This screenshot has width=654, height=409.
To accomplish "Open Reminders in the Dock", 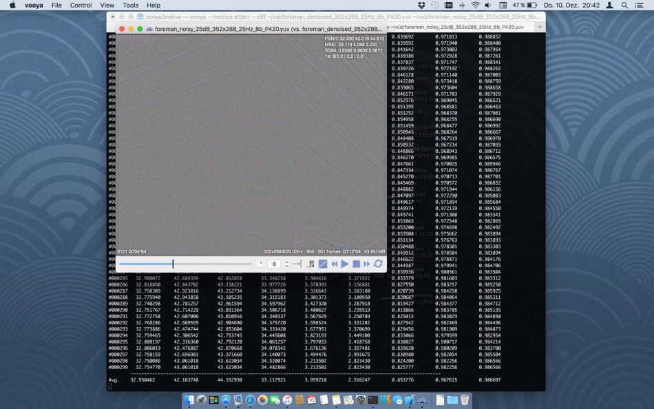I will [324, 400].
